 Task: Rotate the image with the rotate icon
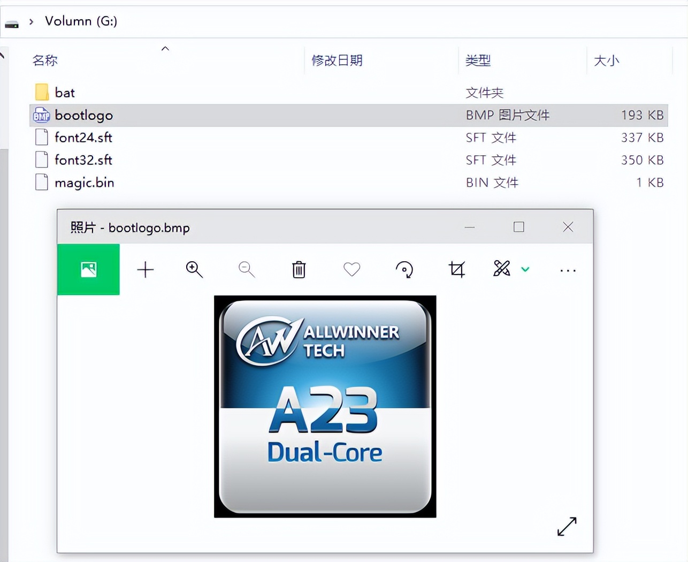[x=404, y=269]
